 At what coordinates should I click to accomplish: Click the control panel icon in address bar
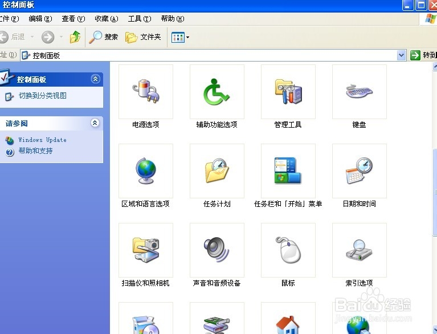[x=26, y=55]
